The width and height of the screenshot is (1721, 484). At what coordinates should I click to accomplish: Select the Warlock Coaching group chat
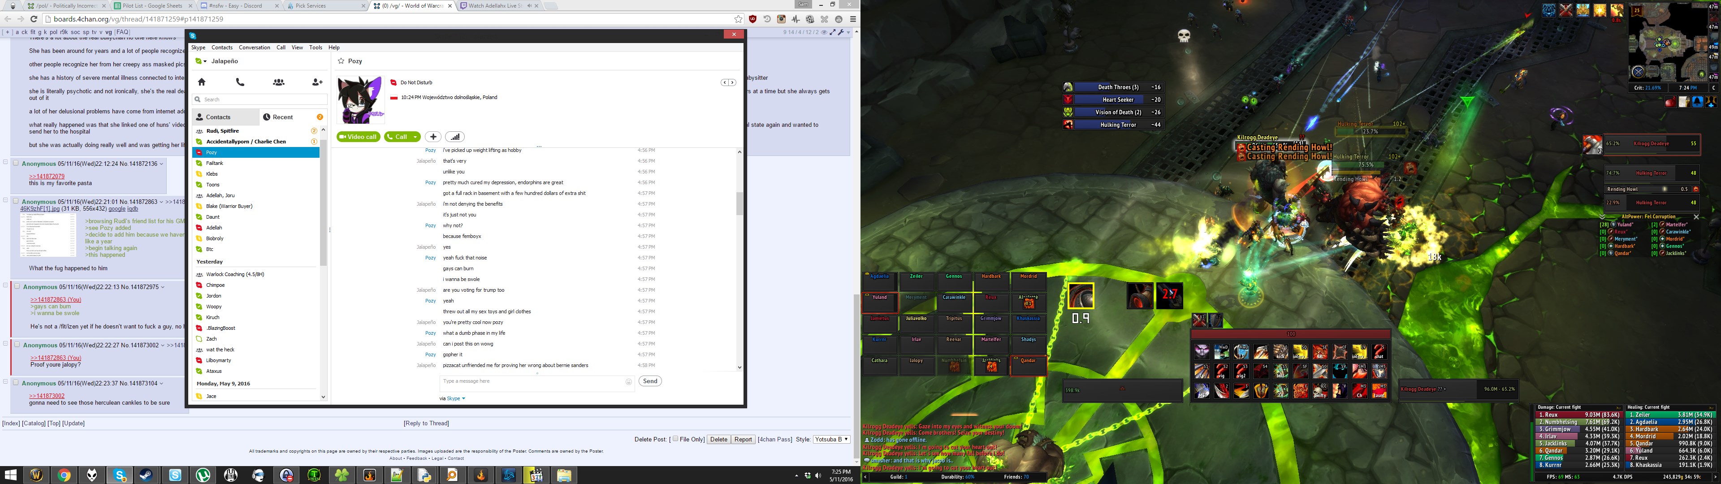[x=256, y=274]
